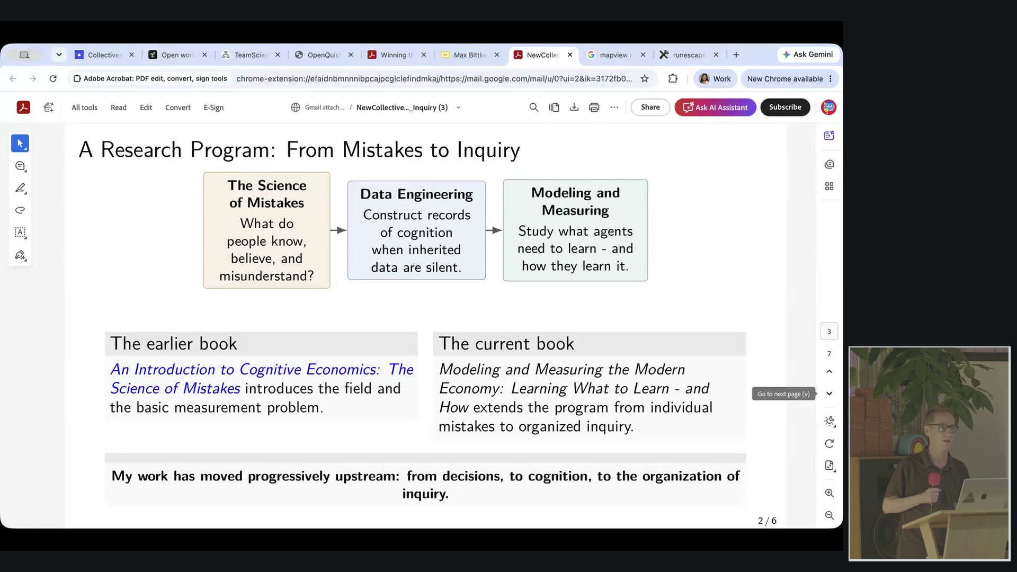Click the Chrome address bar URL

(x=434, y=79)
